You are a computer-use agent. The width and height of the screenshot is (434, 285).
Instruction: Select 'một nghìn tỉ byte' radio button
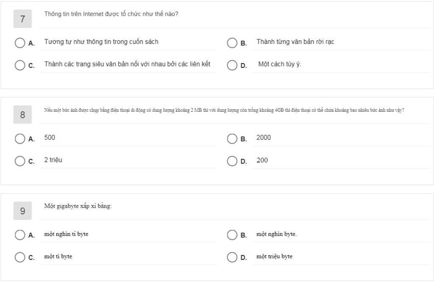[x=20, y=235]
